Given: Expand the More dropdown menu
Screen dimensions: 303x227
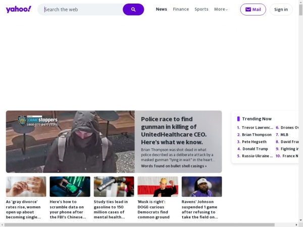Looking at the screenshot, I should [221, 9].
